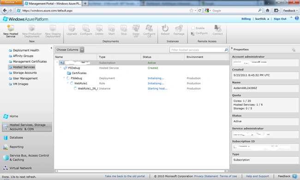Enable Remote Access checkbox

[193, 28]
